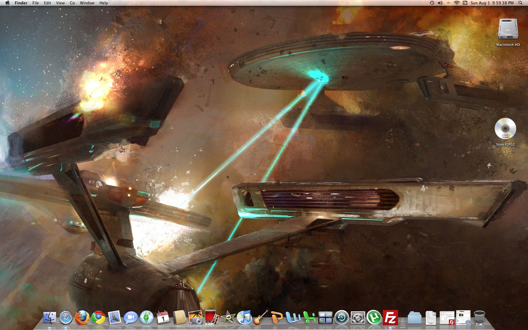Open the blue folder stack in Dock
This screenshot has width=528, height=330.
click(x=414, y=318)
